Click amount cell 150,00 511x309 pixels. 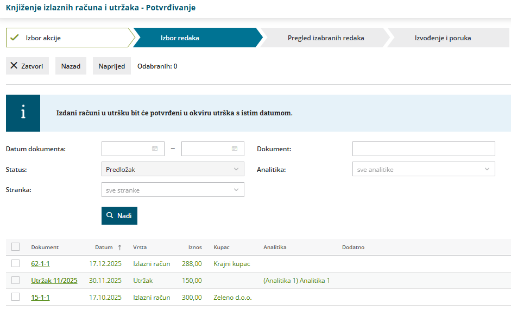[192, 281]
